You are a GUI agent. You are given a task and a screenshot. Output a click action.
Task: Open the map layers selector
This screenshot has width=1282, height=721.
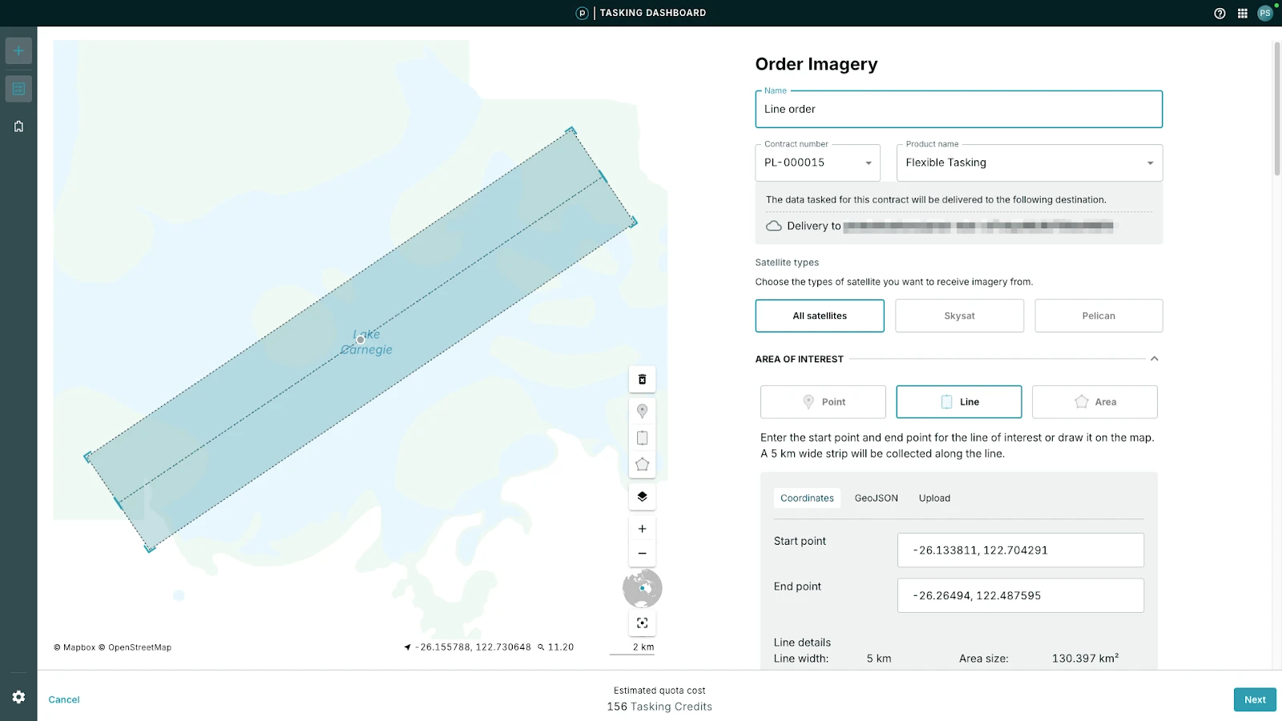click(x=642, y=497)
